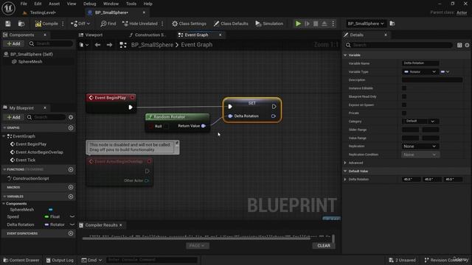Open the play options three-dot menu

[x=333, y=24]
